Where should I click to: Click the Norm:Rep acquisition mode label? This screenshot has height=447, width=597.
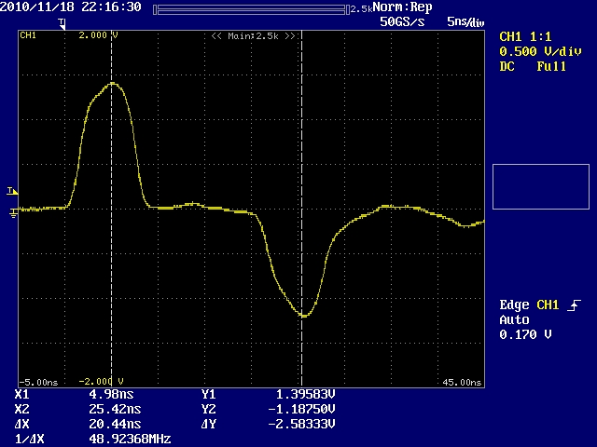(x=401, y=7)
